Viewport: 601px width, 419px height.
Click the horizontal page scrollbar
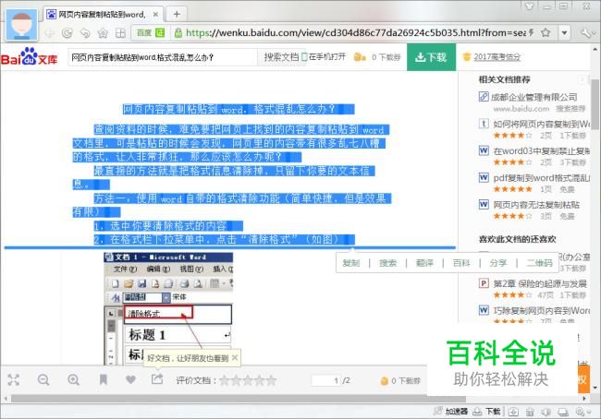(x=239, y=399)
